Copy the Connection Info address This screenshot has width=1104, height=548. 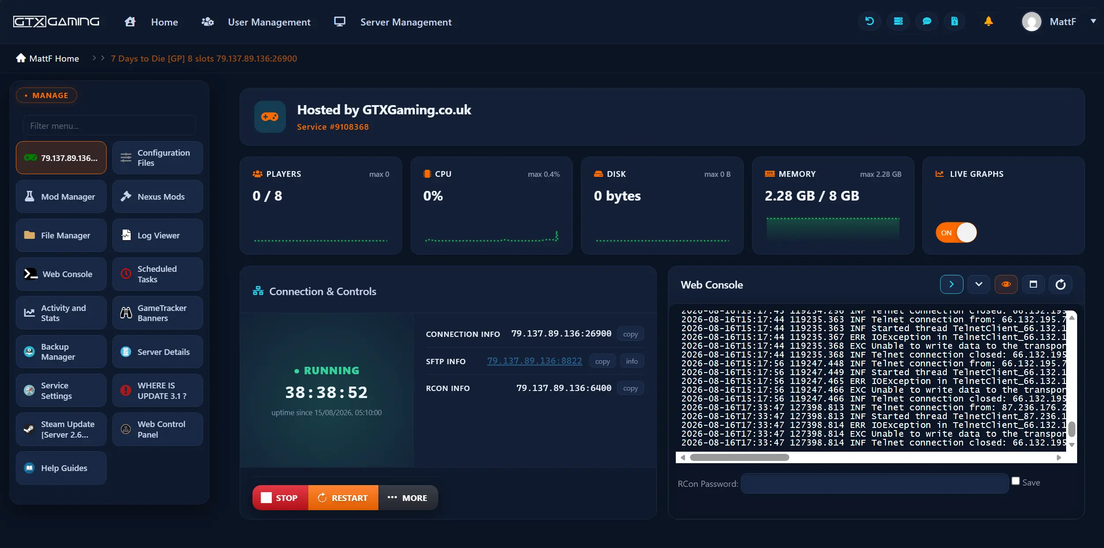[x=630, y=334]
